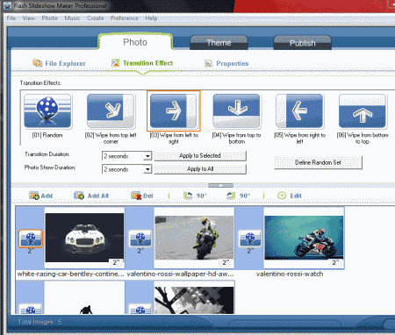Viewport: 395px width, 335px height.
Task: Open the Transition Effect sub-tab
Action: [x=142, y=63]
